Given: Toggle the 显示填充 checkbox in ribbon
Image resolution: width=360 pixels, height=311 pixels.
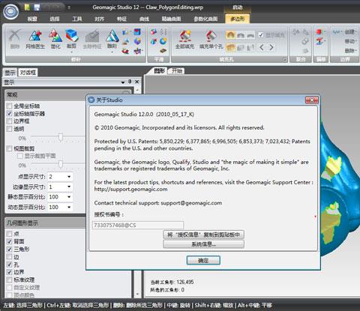Looking at the screenshot, I should click(261, 34).
